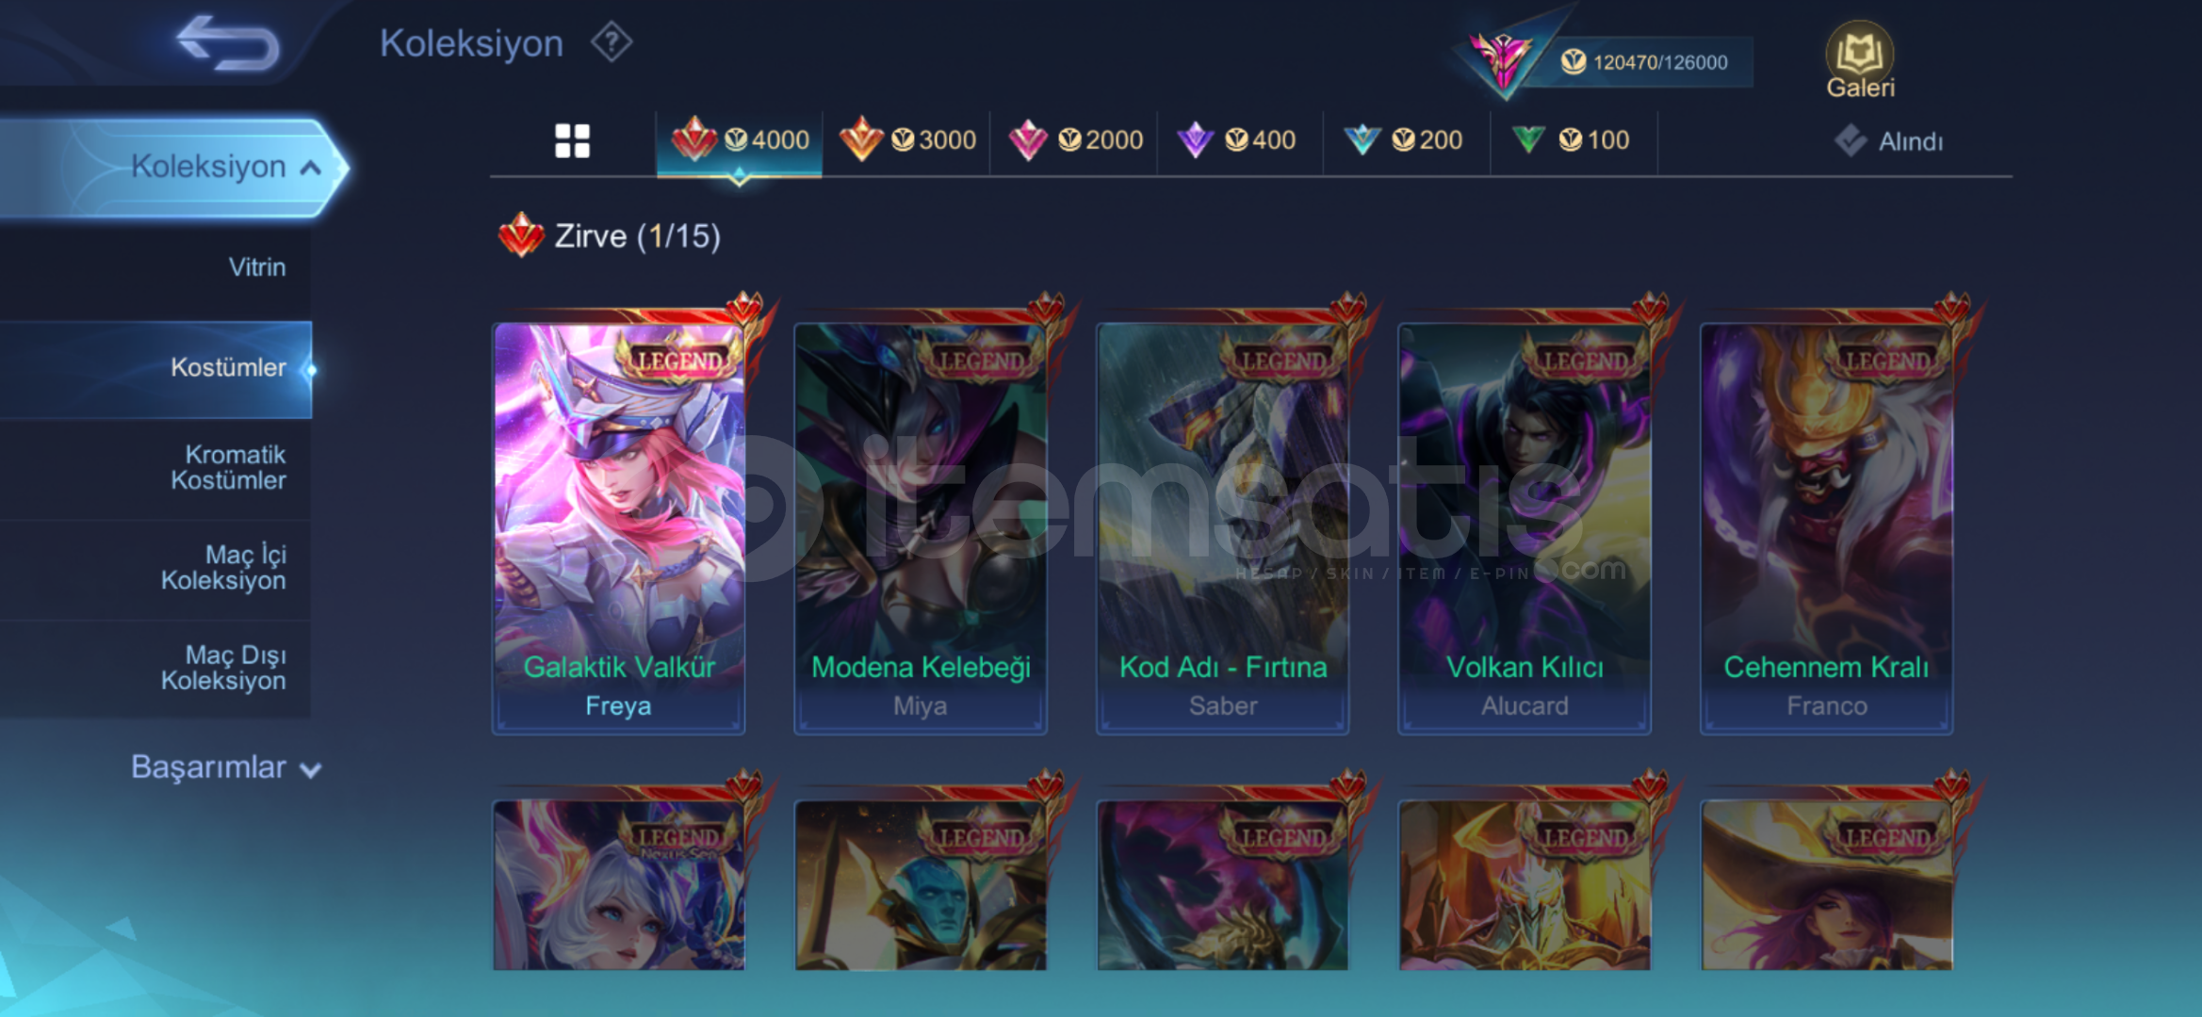Image resolution: width=2202 pixels, height=1017 pixels.
Task: Open the Koleksiyon help question icon
Action: [x=612, y=43]
